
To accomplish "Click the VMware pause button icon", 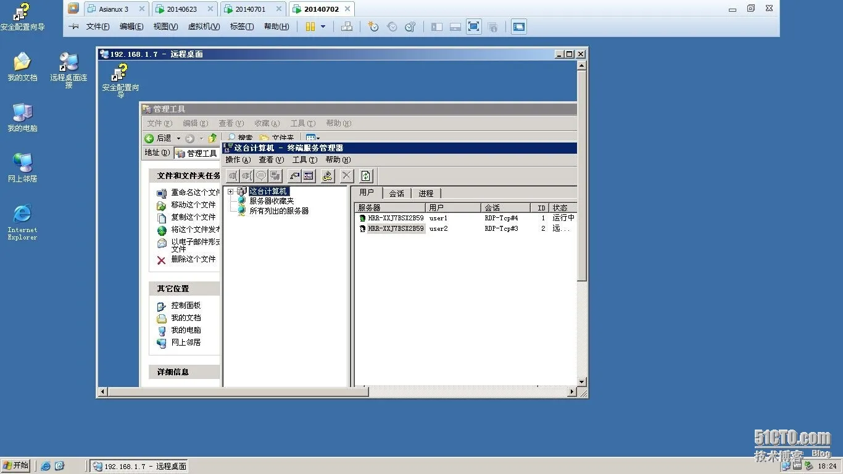I will (x=310, y=27).
